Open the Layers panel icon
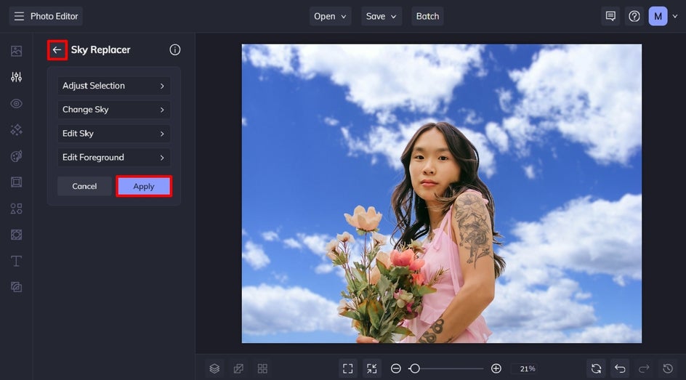This screenshot has height=380, width=686. 214,368
